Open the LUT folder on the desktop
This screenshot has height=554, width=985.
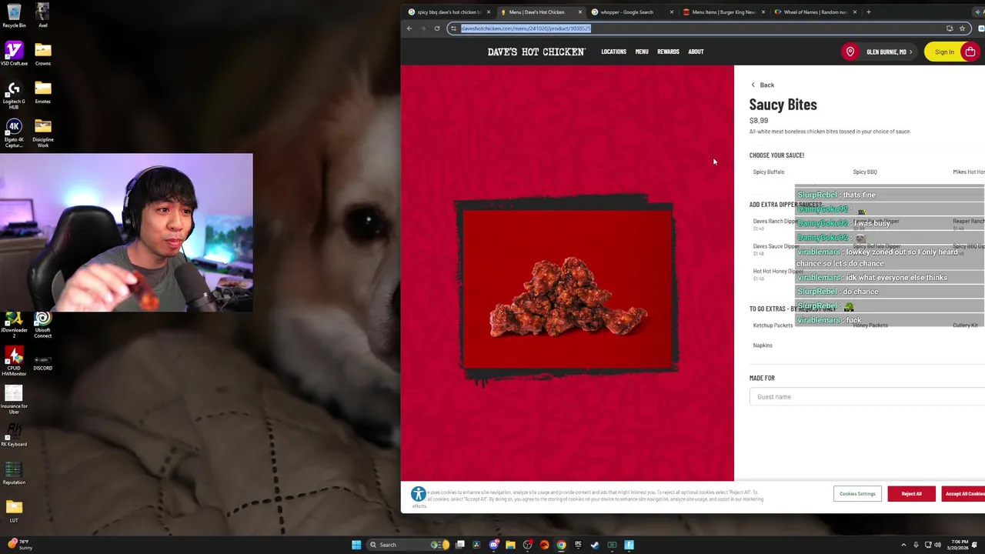(14, 510)
